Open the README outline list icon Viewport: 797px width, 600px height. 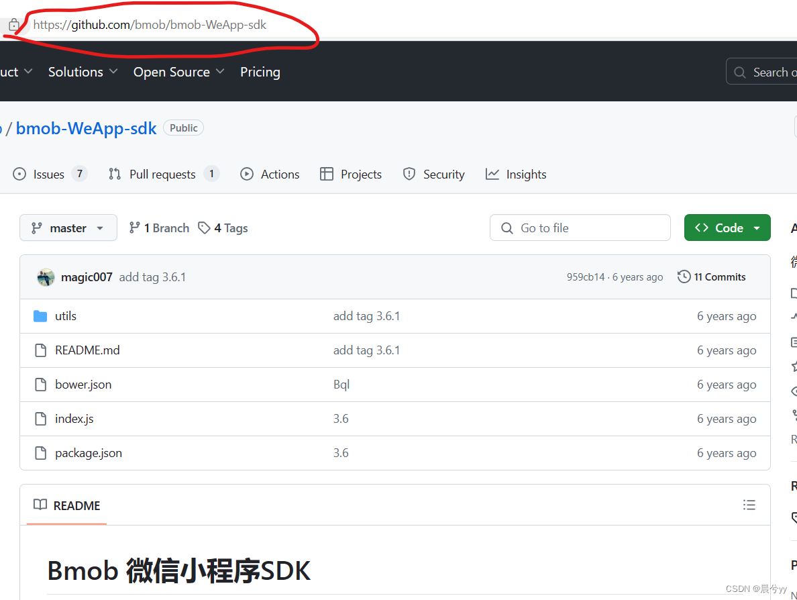coord(749,505)
